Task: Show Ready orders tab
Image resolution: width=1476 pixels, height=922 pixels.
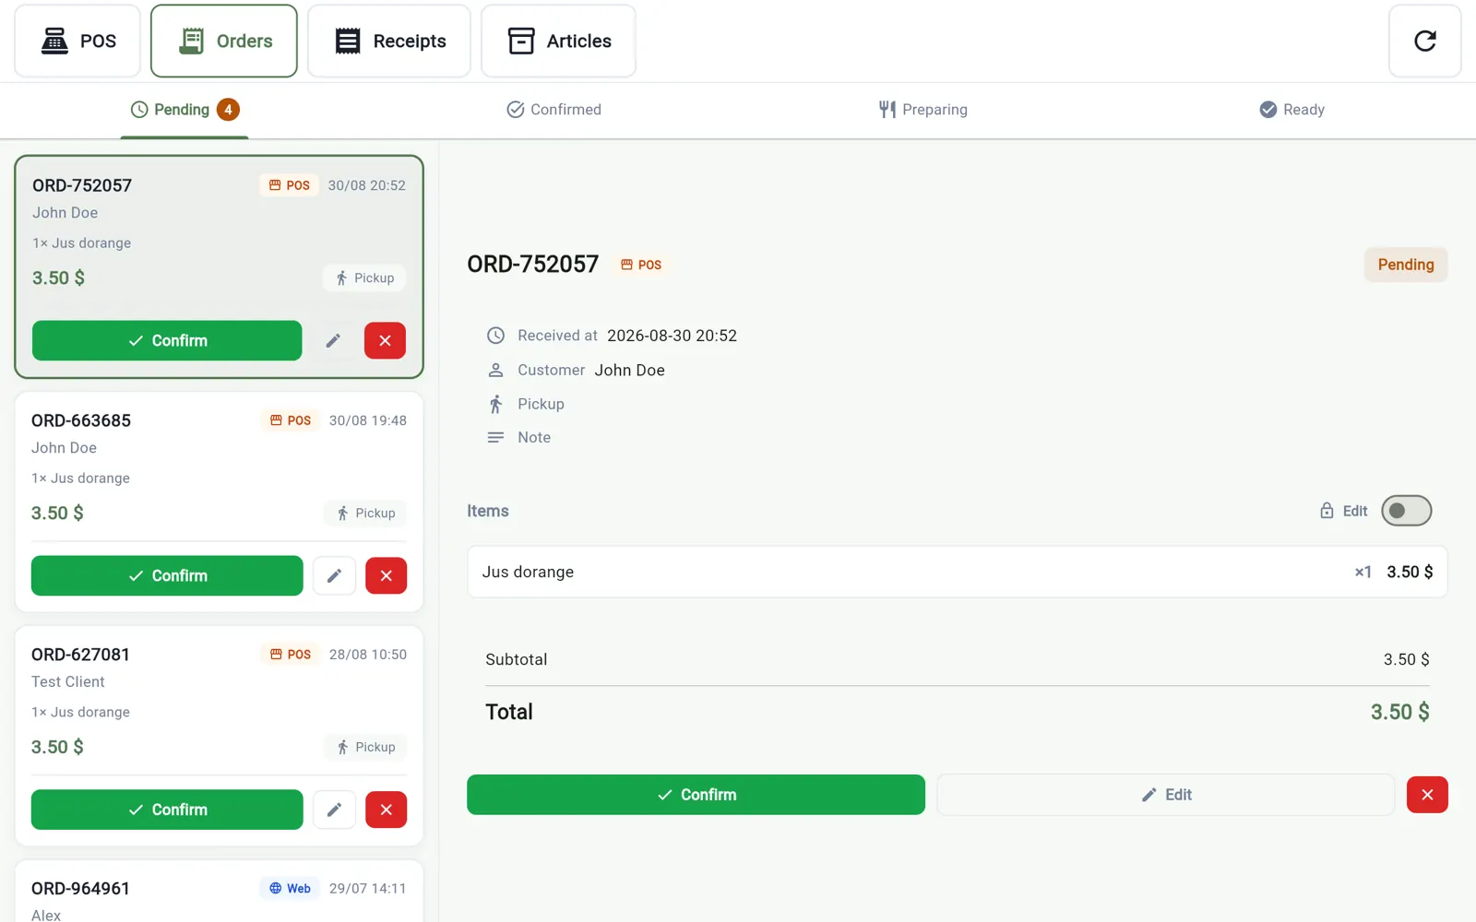Action: [x=1291, y=110]
